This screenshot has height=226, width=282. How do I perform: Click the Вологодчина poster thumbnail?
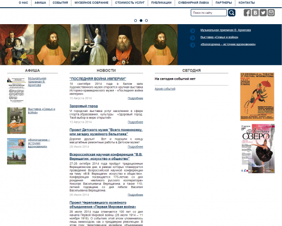pyautogui.click(x=16, y=151)
